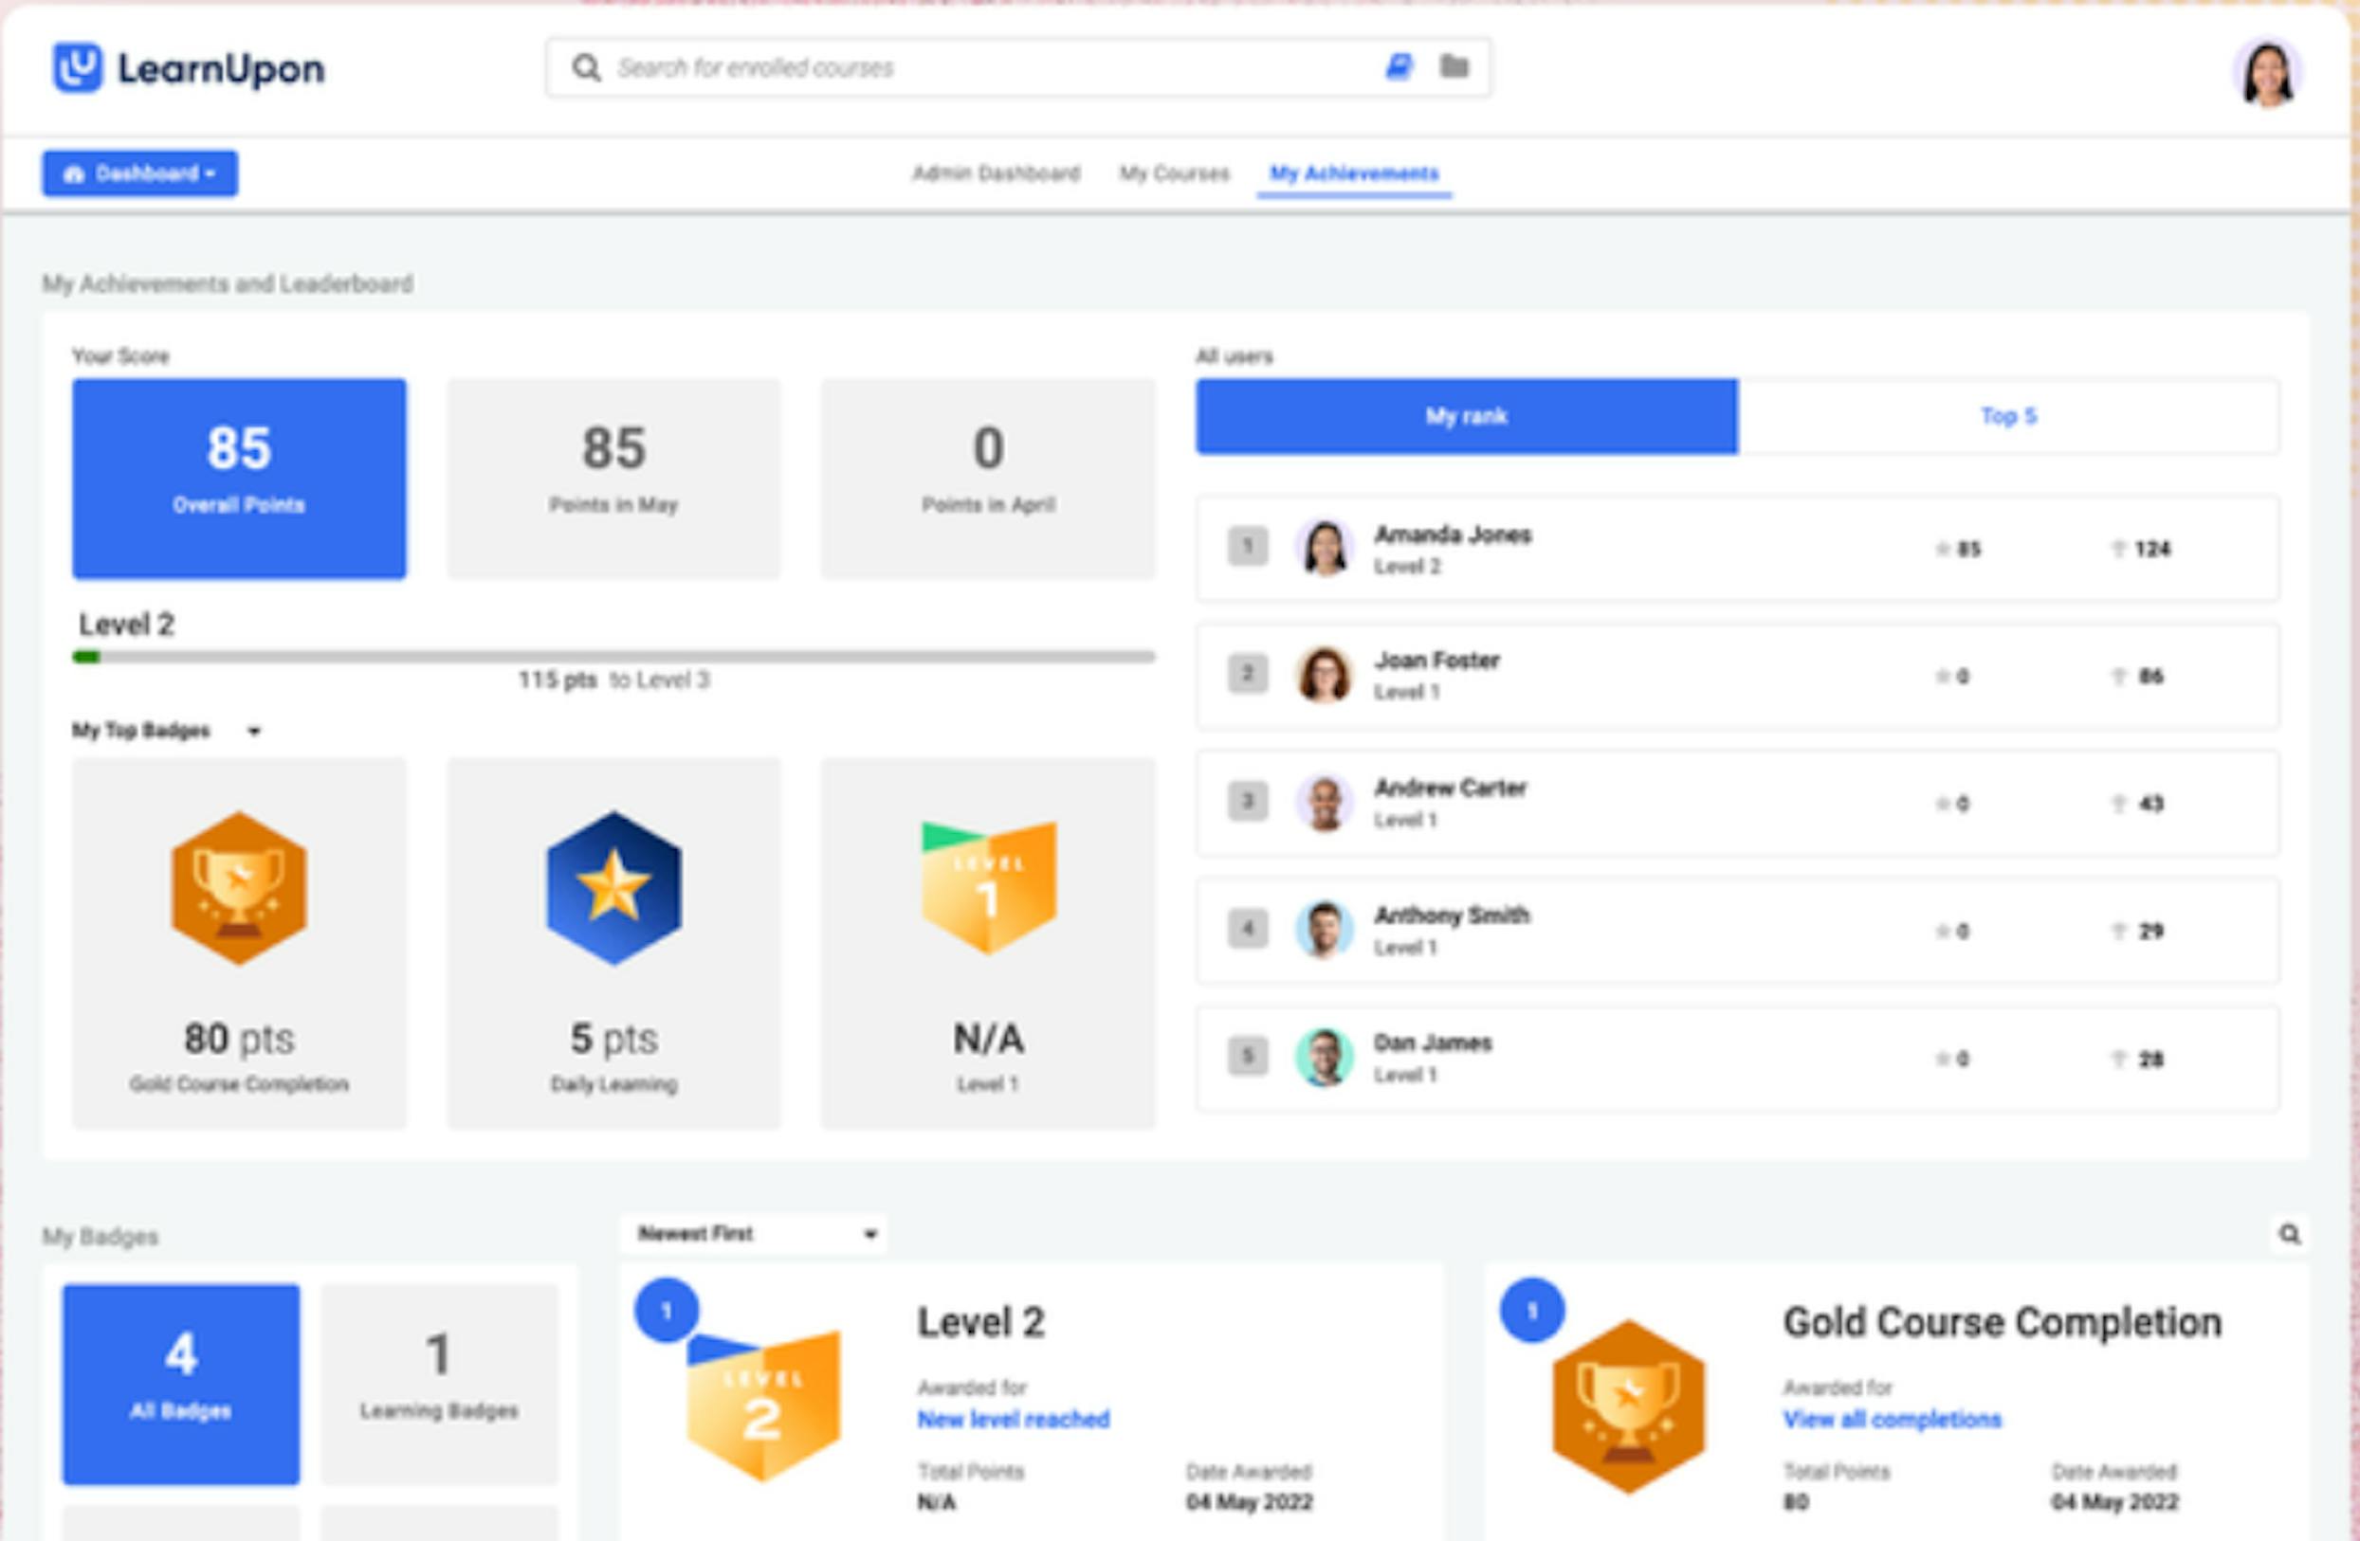Click the magnifying glass in the search bar
2360x1541 pixels.
[587, 67]
